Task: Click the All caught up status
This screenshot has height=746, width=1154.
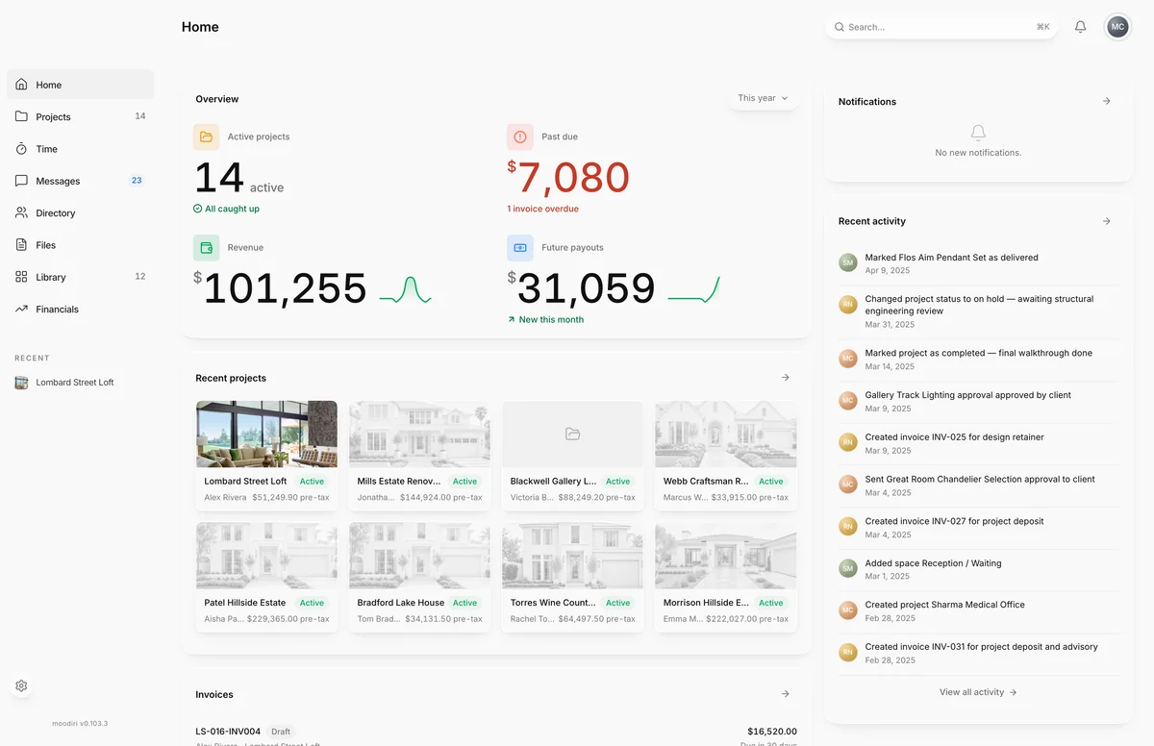Action: point(226,209)
